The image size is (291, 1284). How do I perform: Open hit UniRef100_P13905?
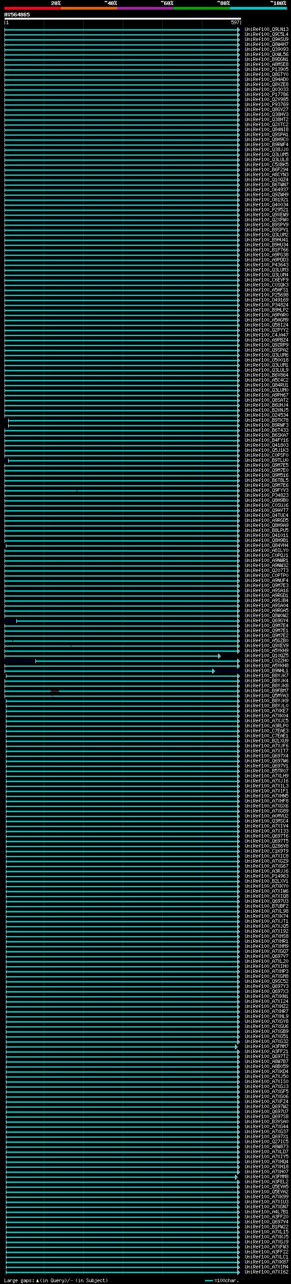266,69
